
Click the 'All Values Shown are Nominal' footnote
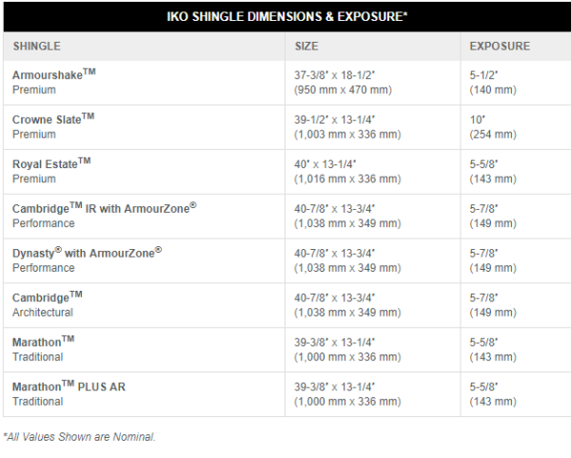pyautogui.click(x=79, y=437)
